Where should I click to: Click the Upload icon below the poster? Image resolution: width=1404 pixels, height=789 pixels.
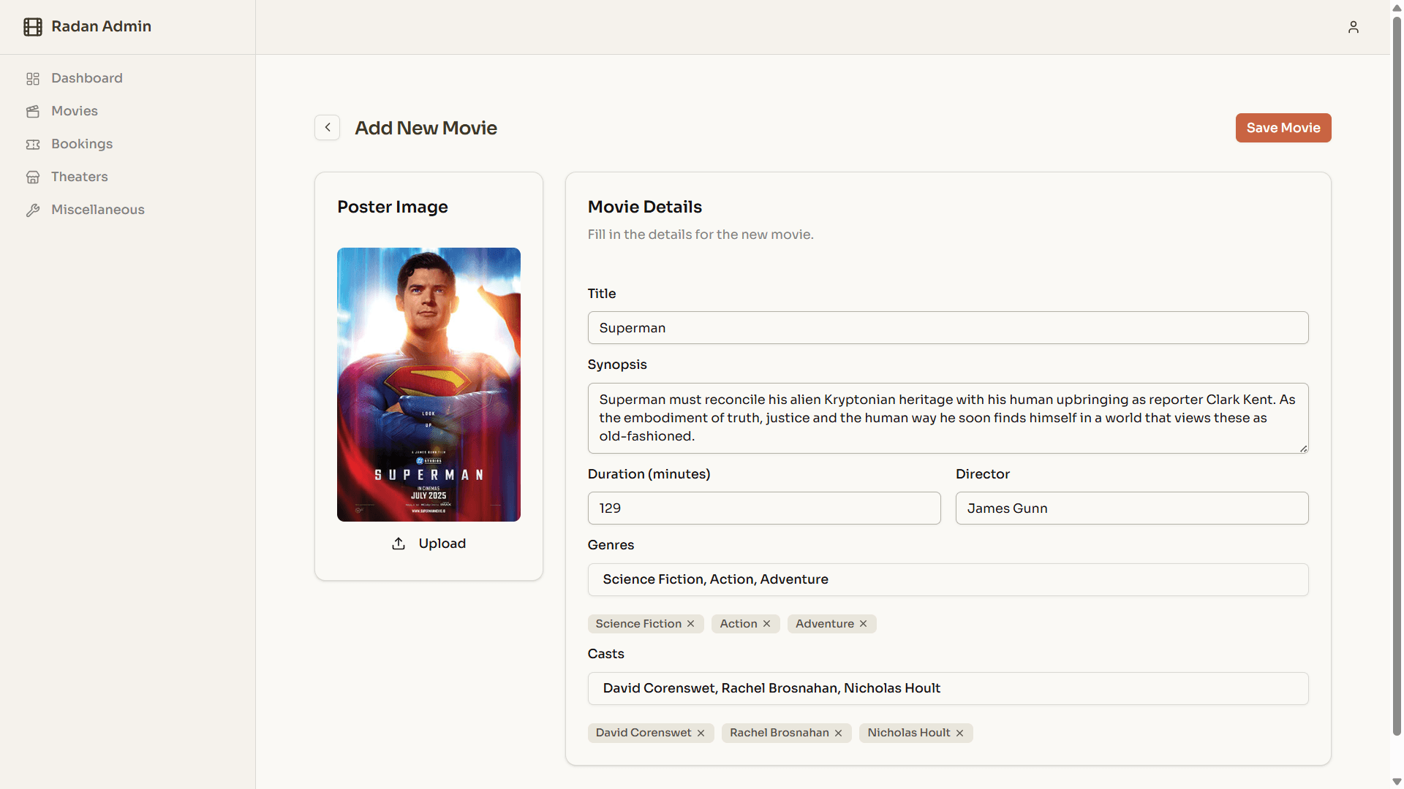pyautogui.click(x=398, y=544)
